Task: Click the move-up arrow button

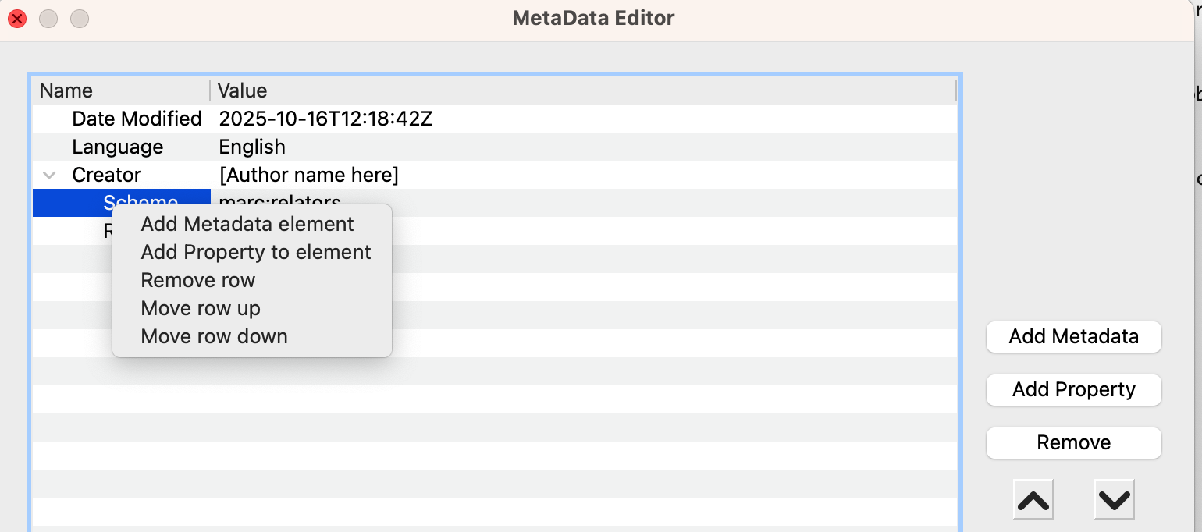Action: click(1033, 499)
